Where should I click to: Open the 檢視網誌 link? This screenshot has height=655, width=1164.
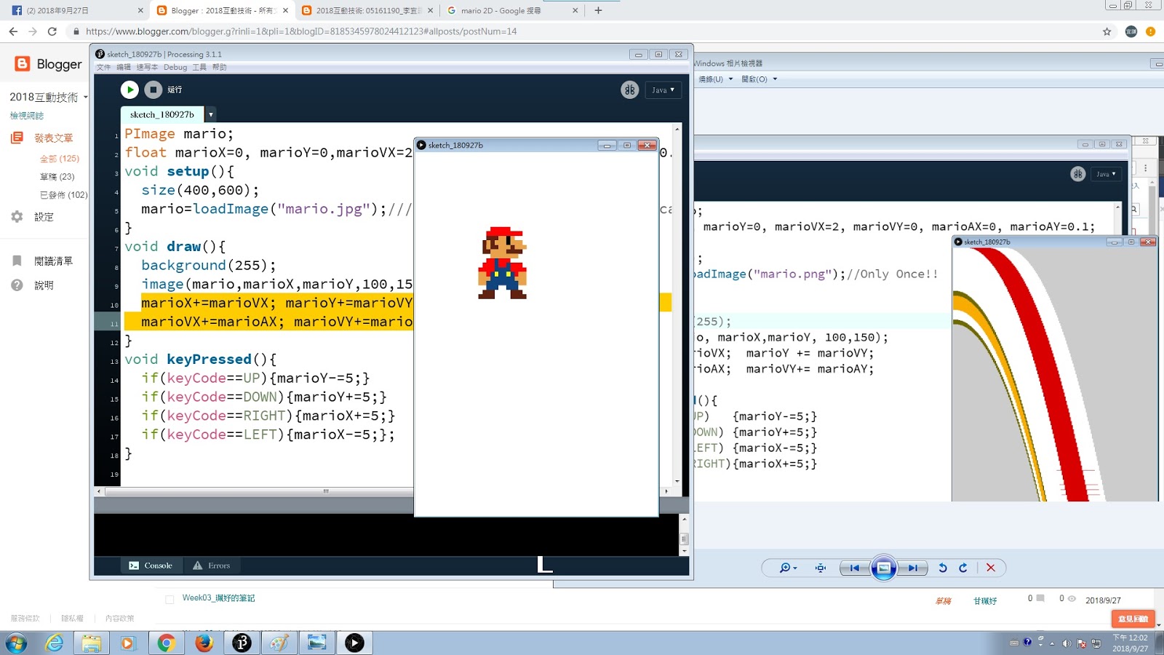pos(27,116)
